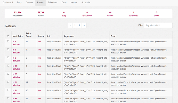Screen dimensions: 178x103
Task: Open the 'in 35 minutes' retry link
Action: [x=16, y=100]
